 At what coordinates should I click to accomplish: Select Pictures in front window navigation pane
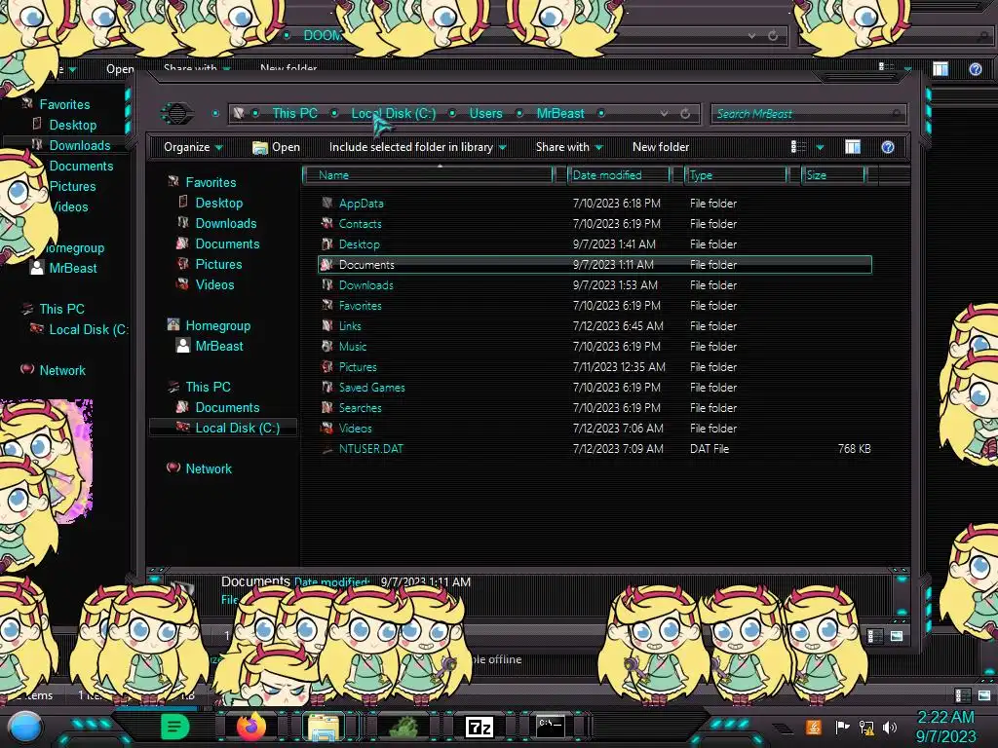click(x=218, y=264)
